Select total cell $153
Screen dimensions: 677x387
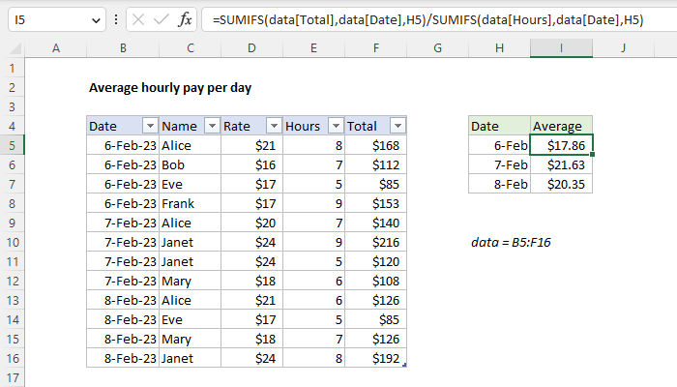[375, 203]
